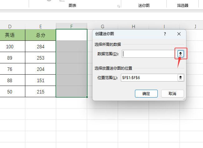Open help in Create Sparklines dialog

click(x=165, y=34)
